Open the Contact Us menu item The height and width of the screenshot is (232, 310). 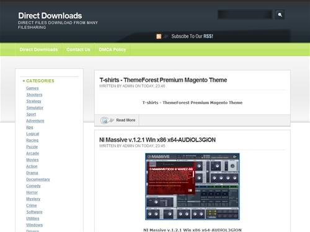[x=78, y=49]
